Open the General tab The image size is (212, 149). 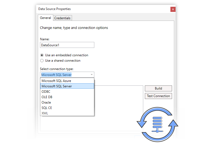click(45, 18)
